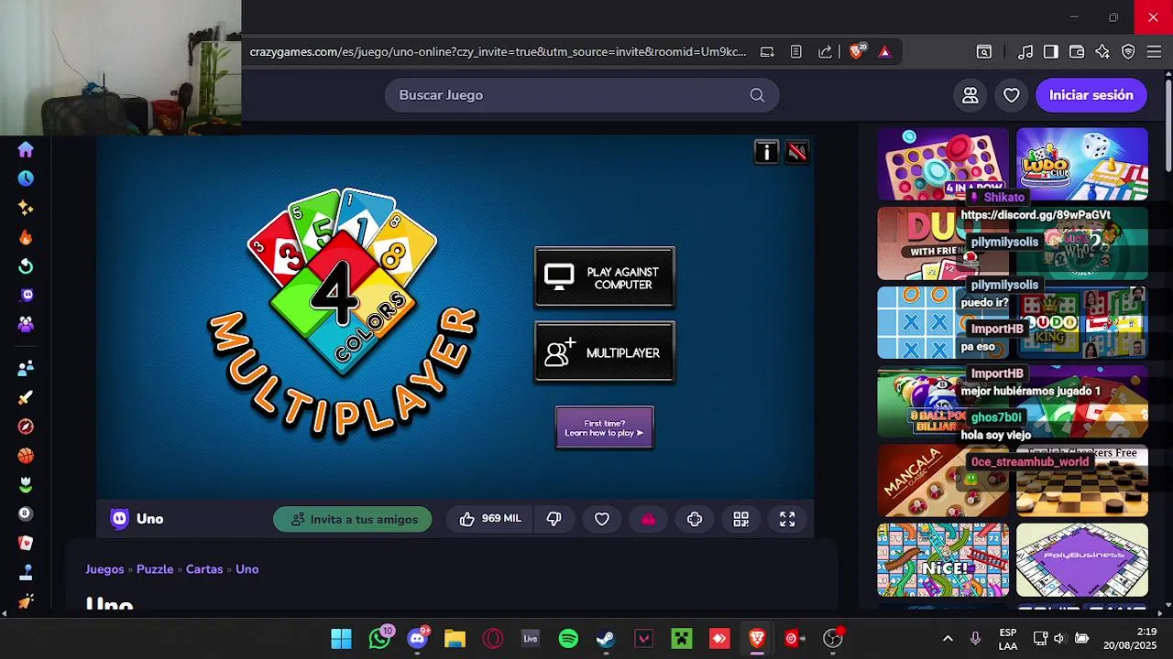Toggle browser sidebar panel icon

[1051, 52]
